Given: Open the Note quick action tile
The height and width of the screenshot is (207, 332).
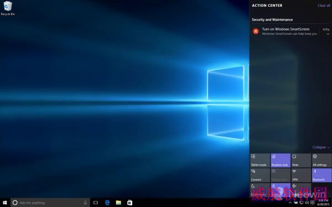Looking at the screenshot, I should coord(301,161).
